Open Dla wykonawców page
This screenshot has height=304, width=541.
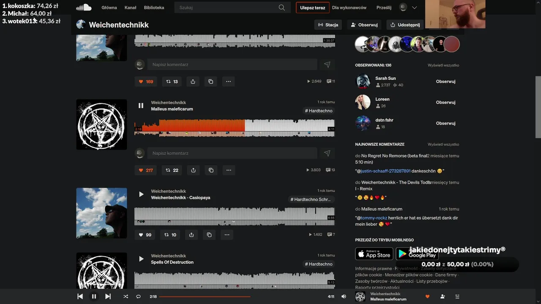(349, 8)
